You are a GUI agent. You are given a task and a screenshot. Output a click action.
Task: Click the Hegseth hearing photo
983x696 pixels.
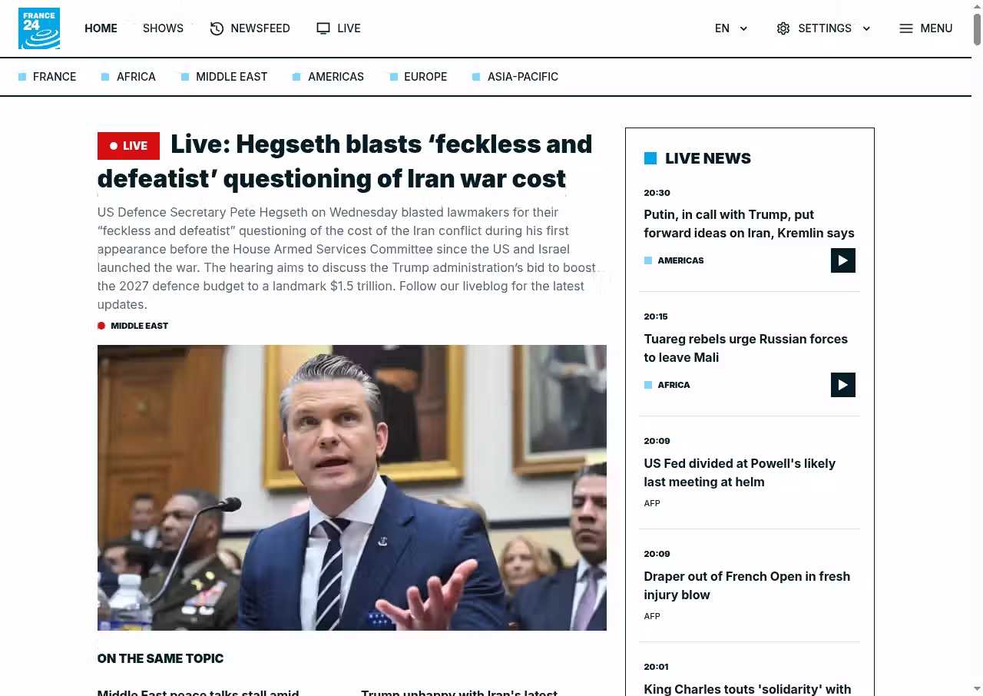[x=352, y=488]
